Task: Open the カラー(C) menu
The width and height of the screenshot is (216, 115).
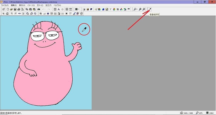Action: pos(40,5)
